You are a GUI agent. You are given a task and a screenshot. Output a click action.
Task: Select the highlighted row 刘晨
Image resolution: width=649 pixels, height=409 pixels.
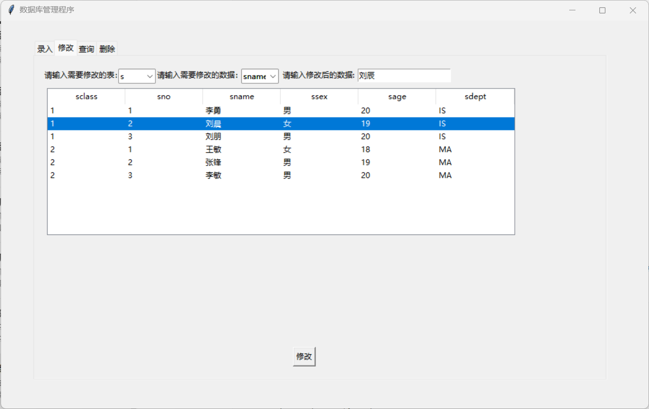[281, 124]
